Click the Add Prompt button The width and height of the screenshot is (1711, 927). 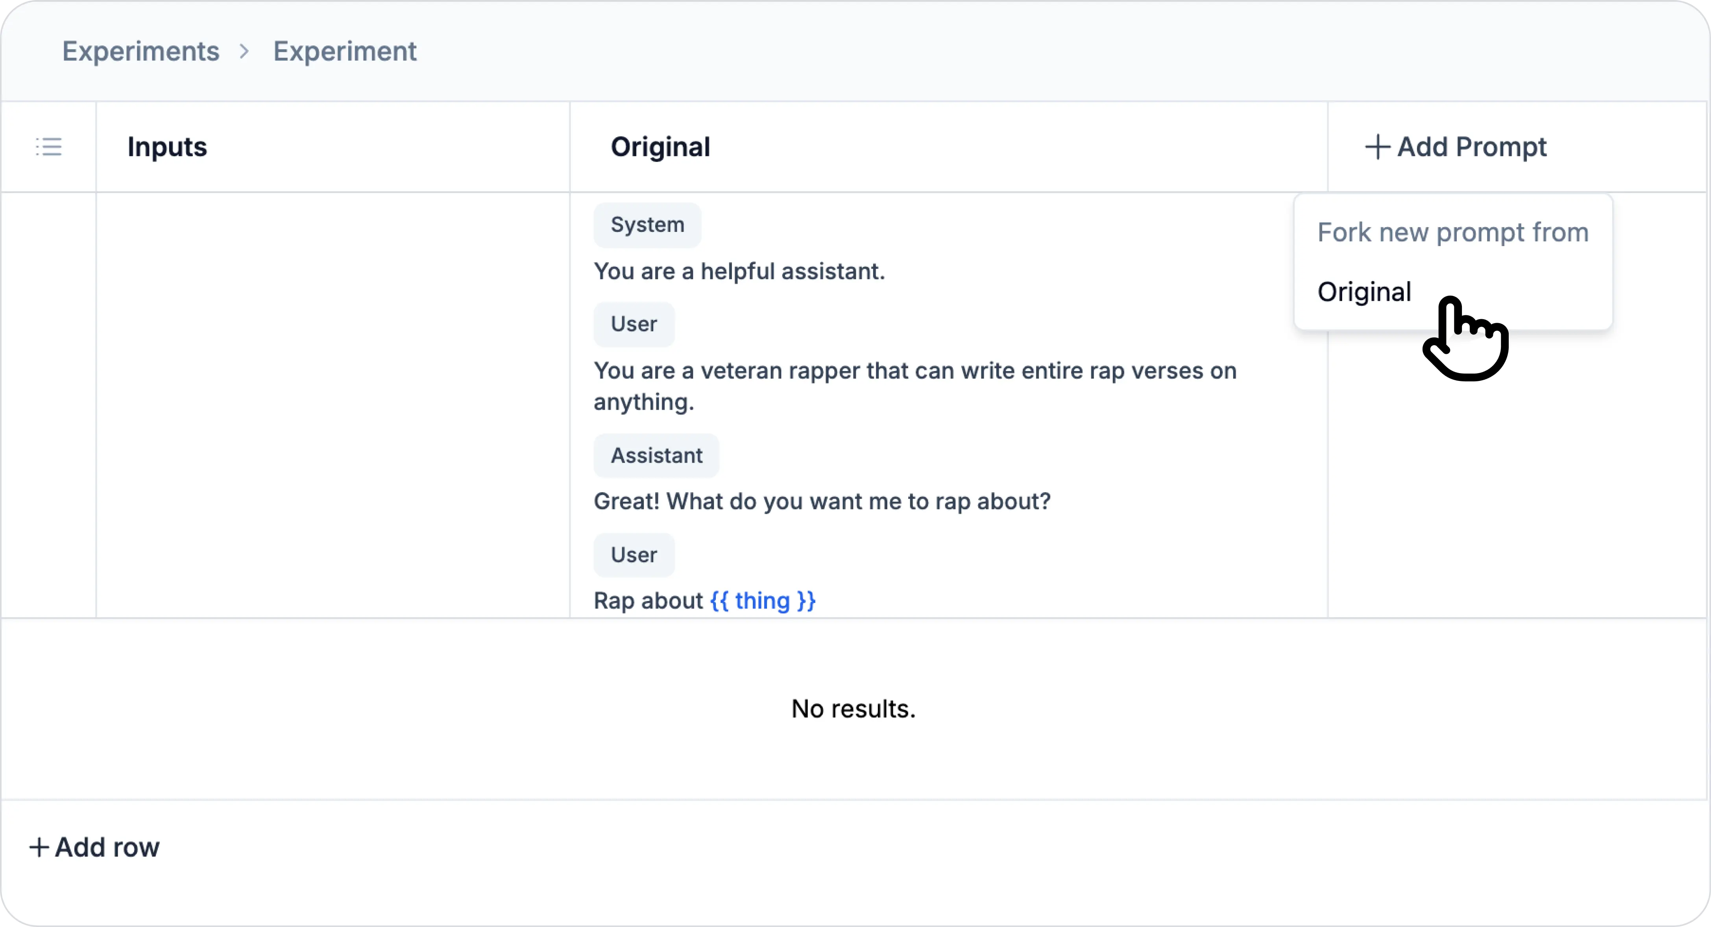tap(1456, 147)
